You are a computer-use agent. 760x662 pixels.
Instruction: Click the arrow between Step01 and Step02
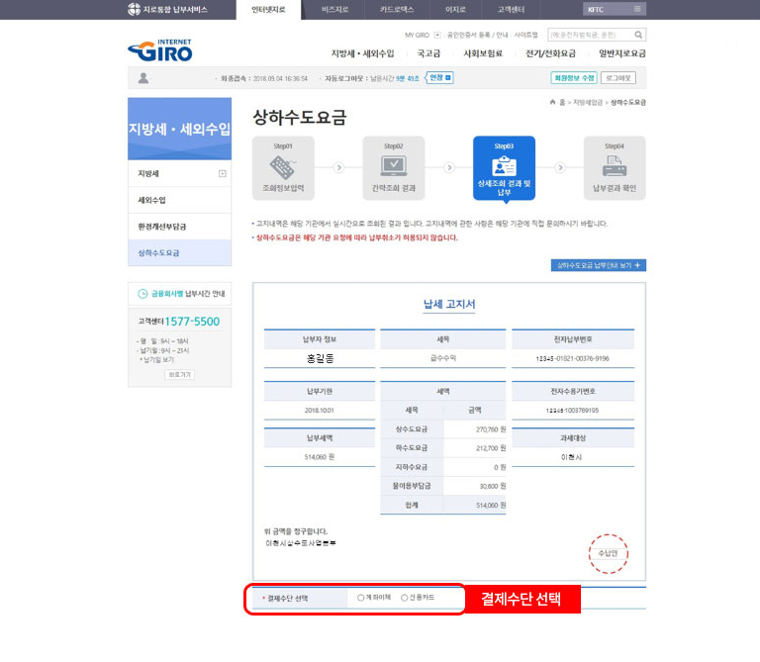coord(338,167)
